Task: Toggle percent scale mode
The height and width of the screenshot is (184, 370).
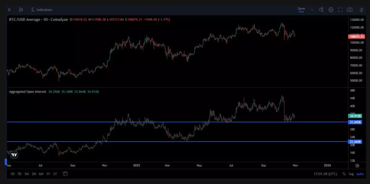Action: pos(344,174)
